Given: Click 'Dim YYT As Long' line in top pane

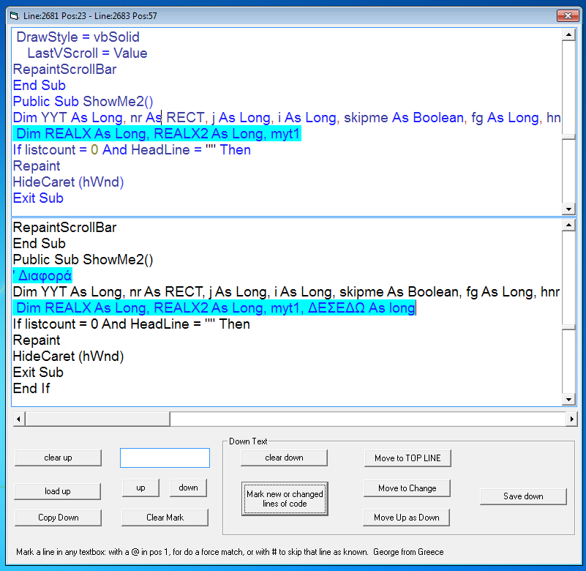Looking at the screenshot, I should tap(287, 117).
